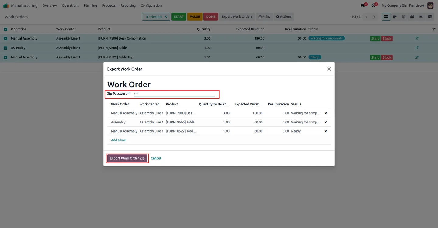Click dialog Quantity To Be Produced header
The width and height of the screenshot is (438, 228).
[214, 104]
